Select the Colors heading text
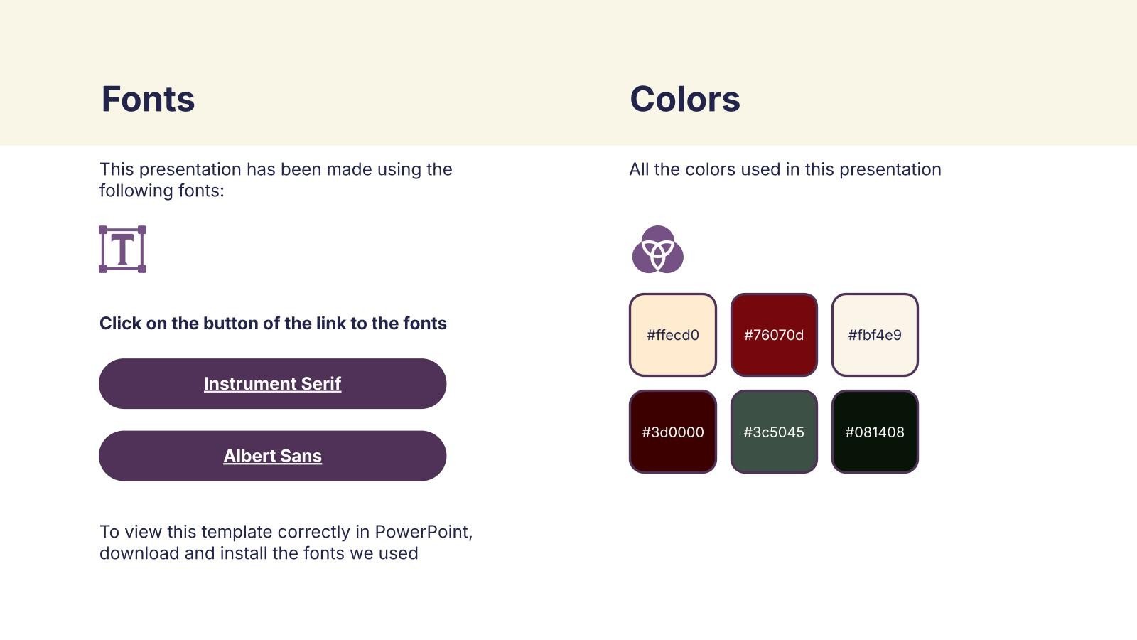 click(x=684, y=99)
